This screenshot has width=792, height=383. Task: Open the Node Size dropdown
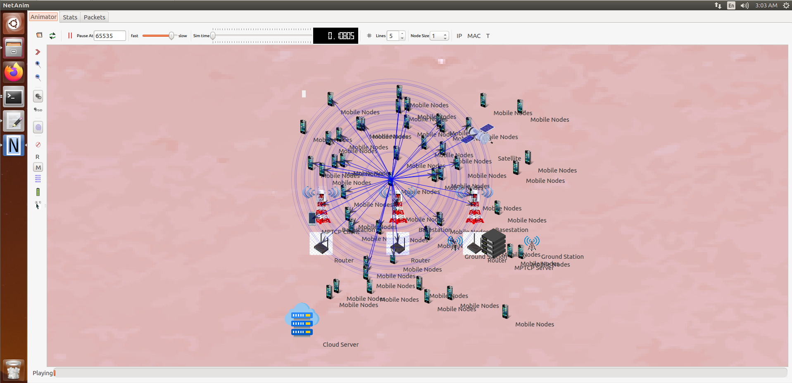(439, 36)
